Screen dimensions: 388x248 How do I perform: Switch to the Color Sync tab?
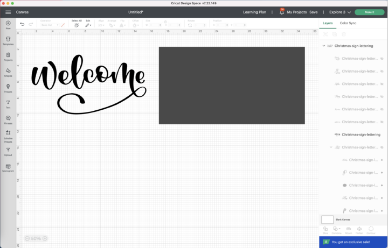[348, 23]
